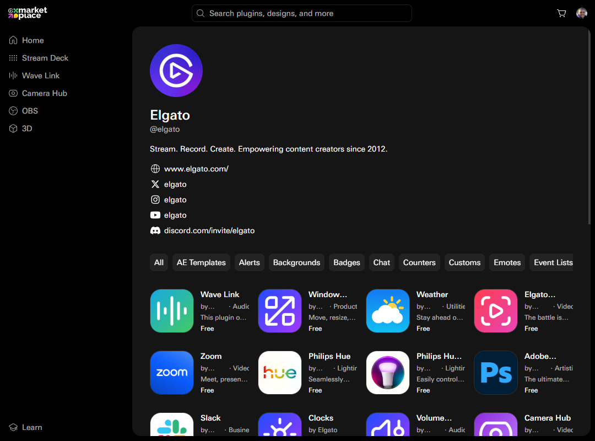
Task: Click the Elgato profile logo
Action: pos(176,71)
